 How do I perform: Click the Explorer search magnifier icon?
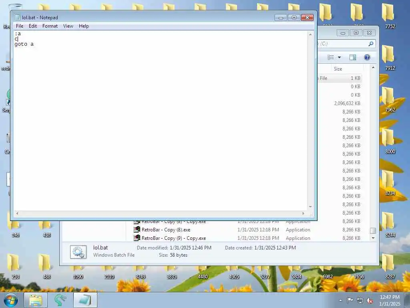click(x=371, y=44)
